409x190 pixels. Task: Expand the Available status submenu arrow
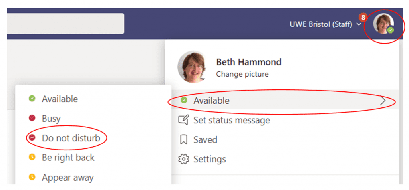pos(383,101)
